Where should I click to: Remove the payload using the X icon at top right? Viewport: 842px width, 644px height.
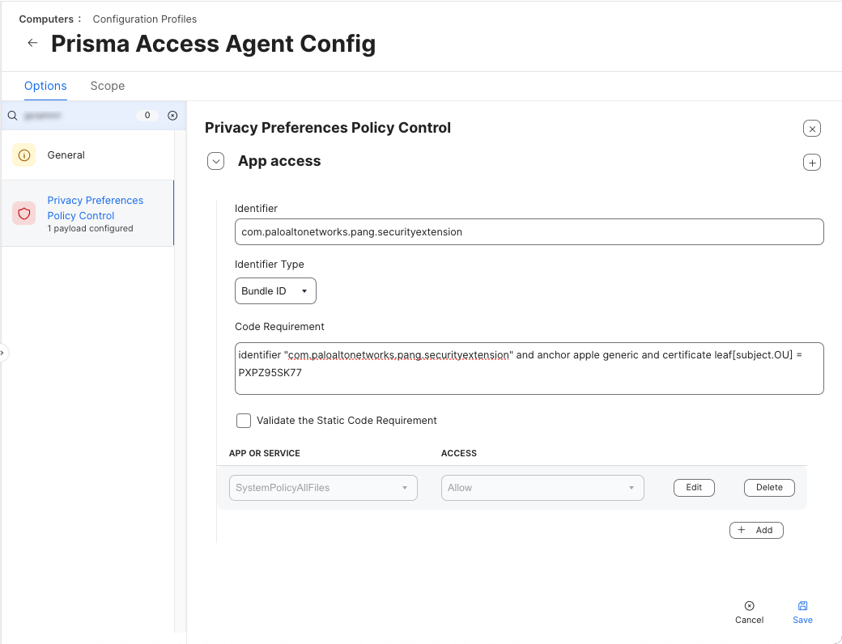point(812,129)
